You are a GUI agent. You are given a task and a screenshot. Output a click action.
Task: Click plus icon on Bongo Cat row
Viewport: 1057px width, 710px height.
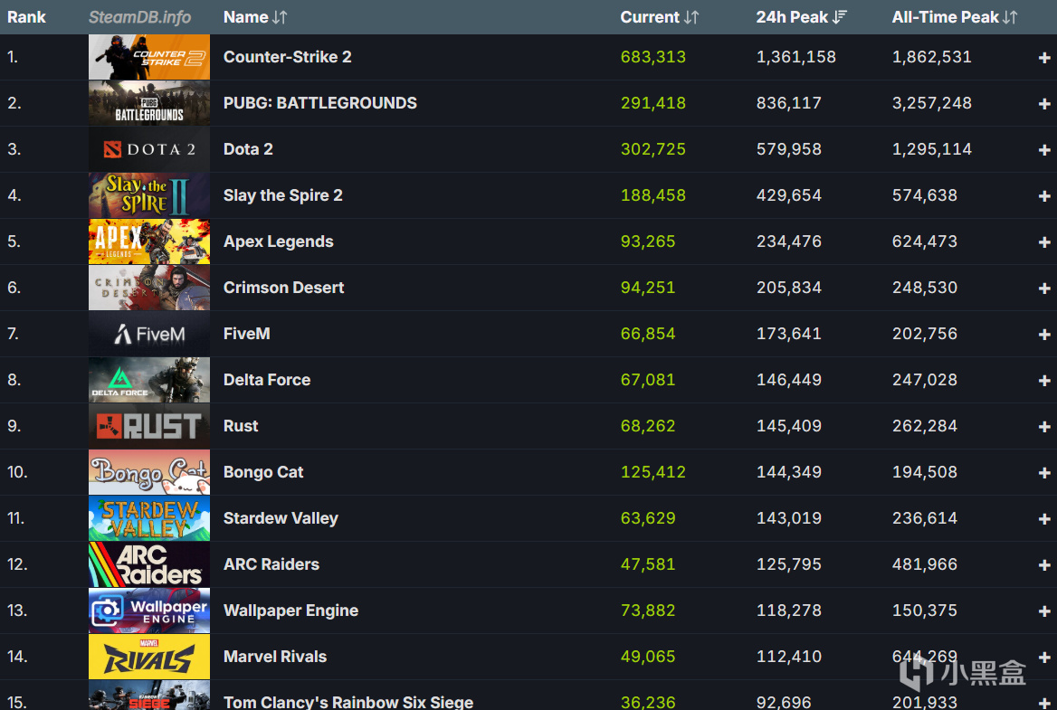click(x=1044, y=473)
